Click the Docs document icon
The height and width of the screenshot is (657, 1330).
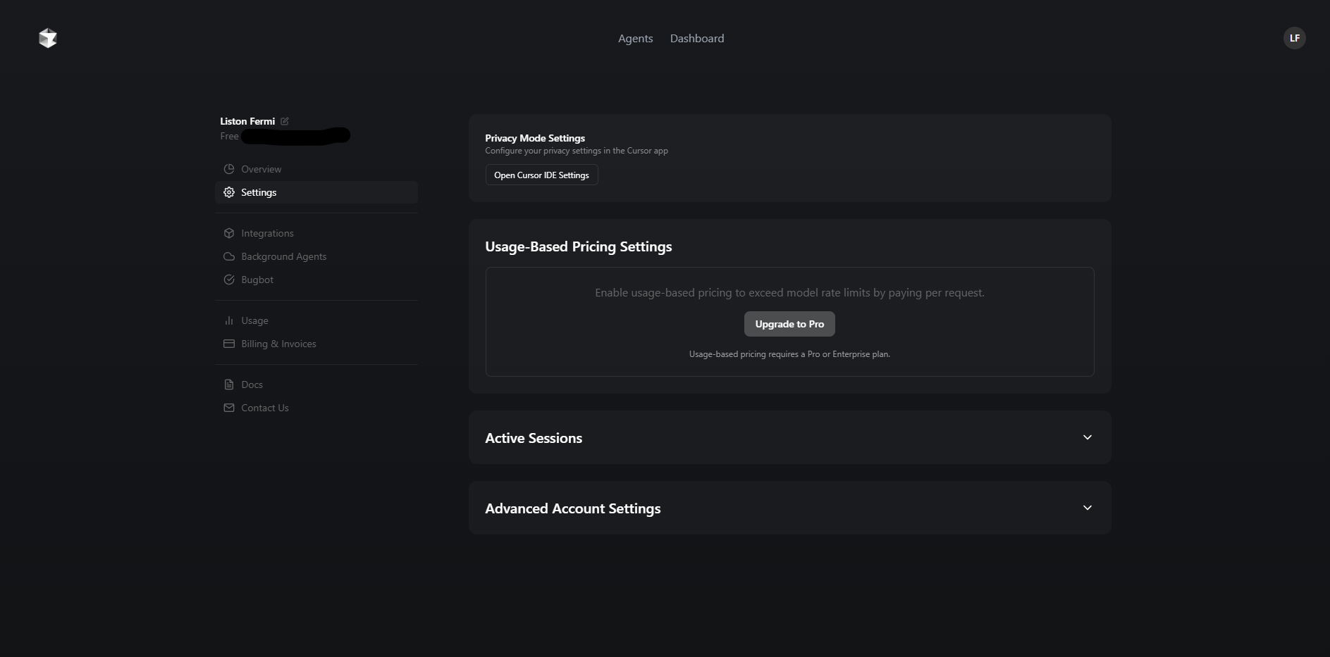[229, 384]
